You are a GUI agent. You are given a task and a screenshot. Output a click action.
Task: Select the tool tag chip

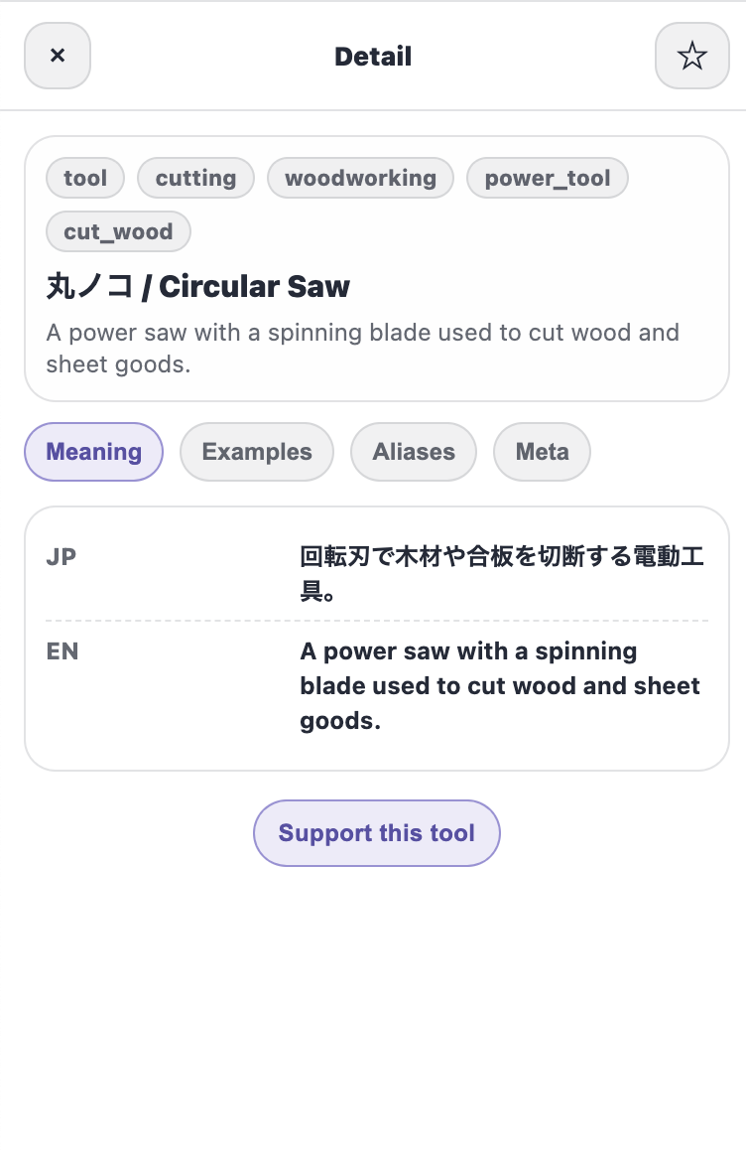(84, 178)
